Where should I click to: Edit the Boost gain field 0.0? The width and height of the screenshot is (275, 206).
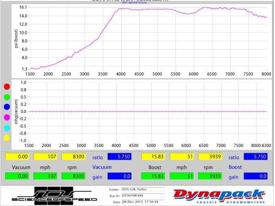tap(256, 176)
